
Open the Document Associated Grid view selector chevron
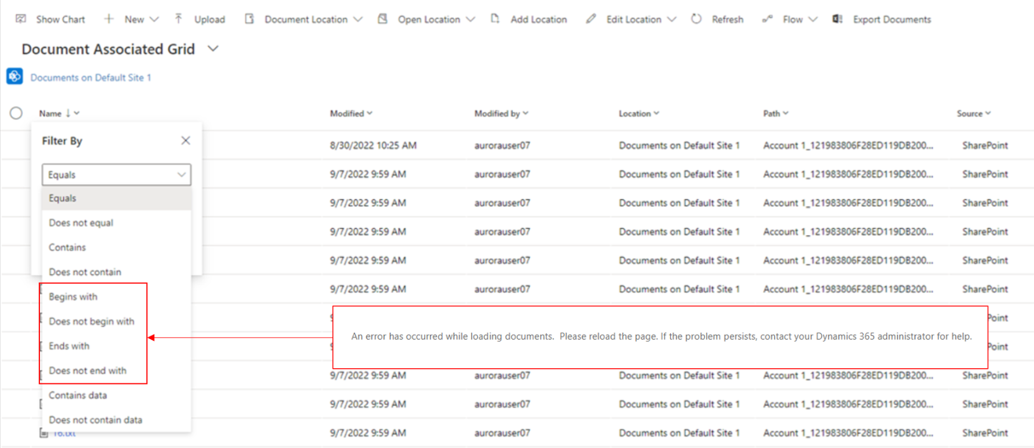pos(213,49)
